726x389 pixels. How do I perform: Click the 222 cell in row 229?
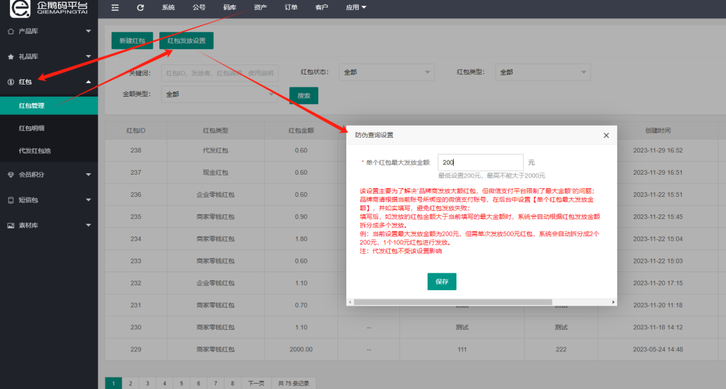[561, 349]
